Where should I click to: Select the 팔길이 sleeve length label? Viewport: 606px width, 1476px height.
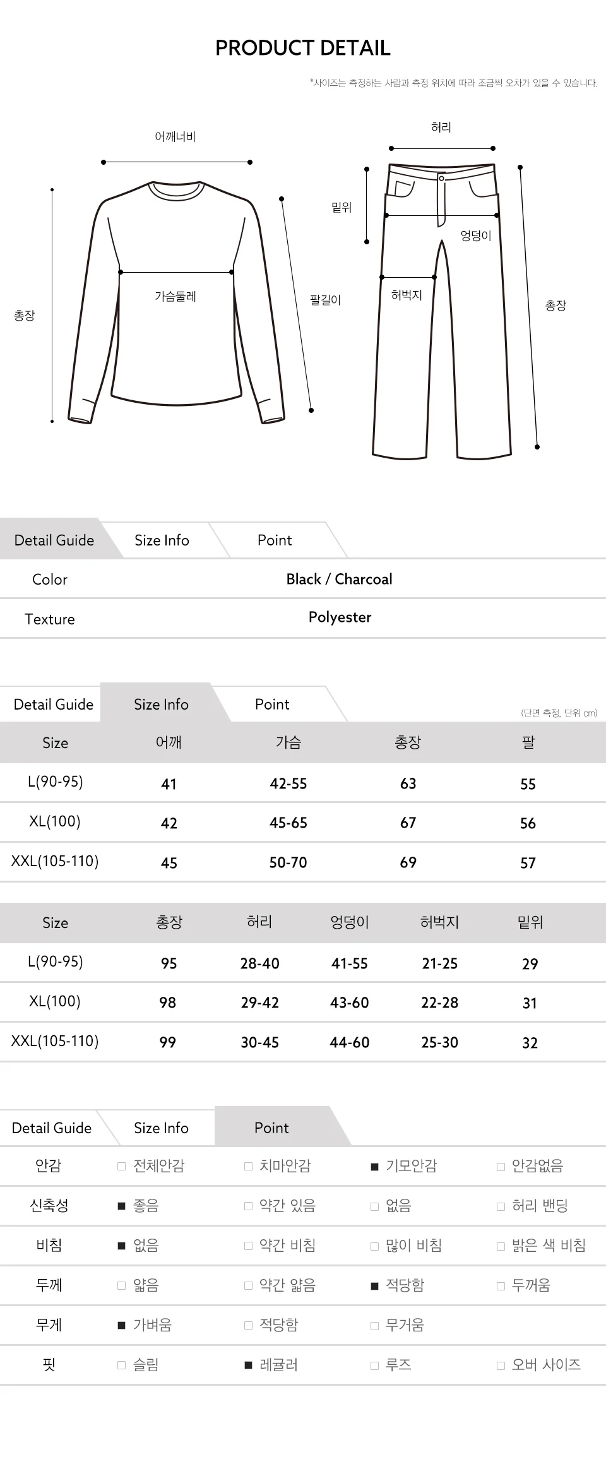[x=325, y=300]
